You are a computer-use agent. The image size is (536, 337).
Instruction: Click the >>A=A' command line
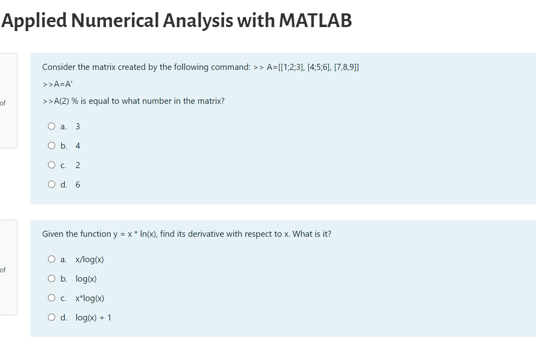tap(58, 84)
